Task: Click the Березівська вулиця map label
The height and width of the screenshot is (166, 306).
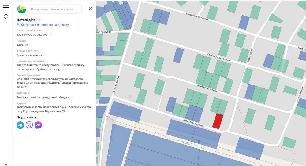Action: click(x=193, y=123)
